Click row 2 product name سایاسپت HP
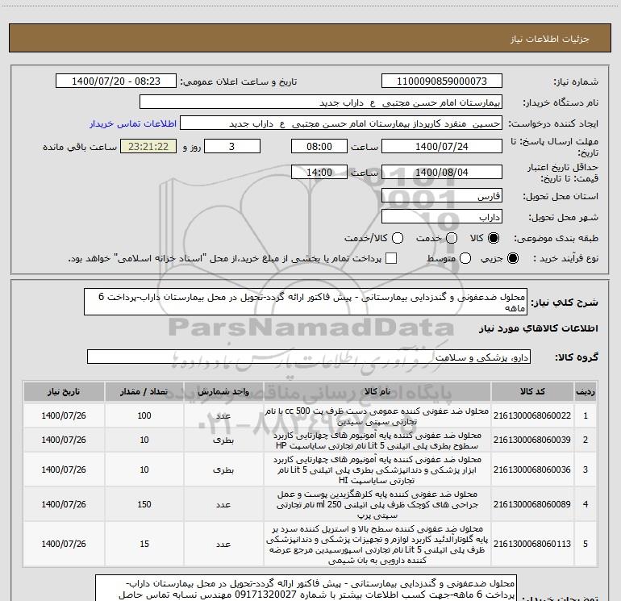Image resolution: width=621 pixels, height=601 pixels. (377, 440)
